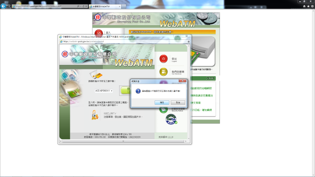Screen dimensions: 315x177
Task: Click the IE page icon in popup address bar
Action: pos(61,41)
